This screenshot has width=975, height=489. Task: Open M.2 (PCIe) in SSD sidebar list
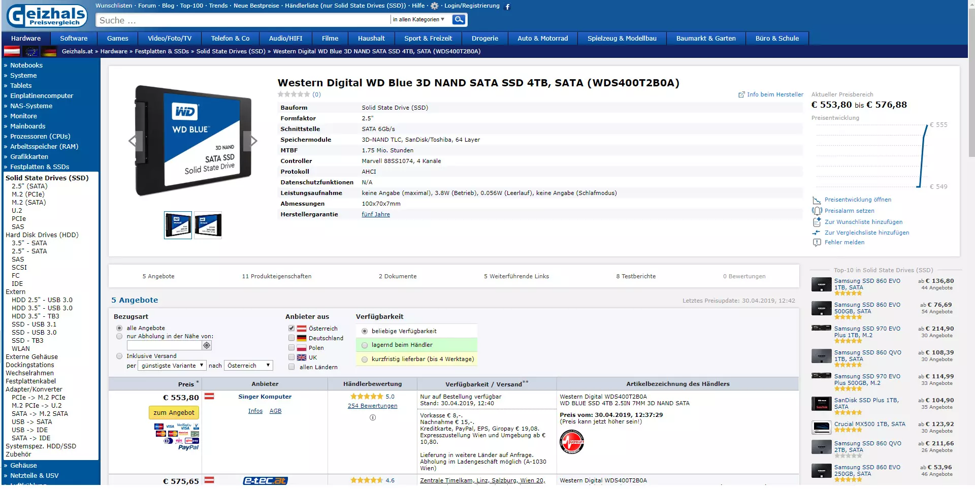point(28,194)
